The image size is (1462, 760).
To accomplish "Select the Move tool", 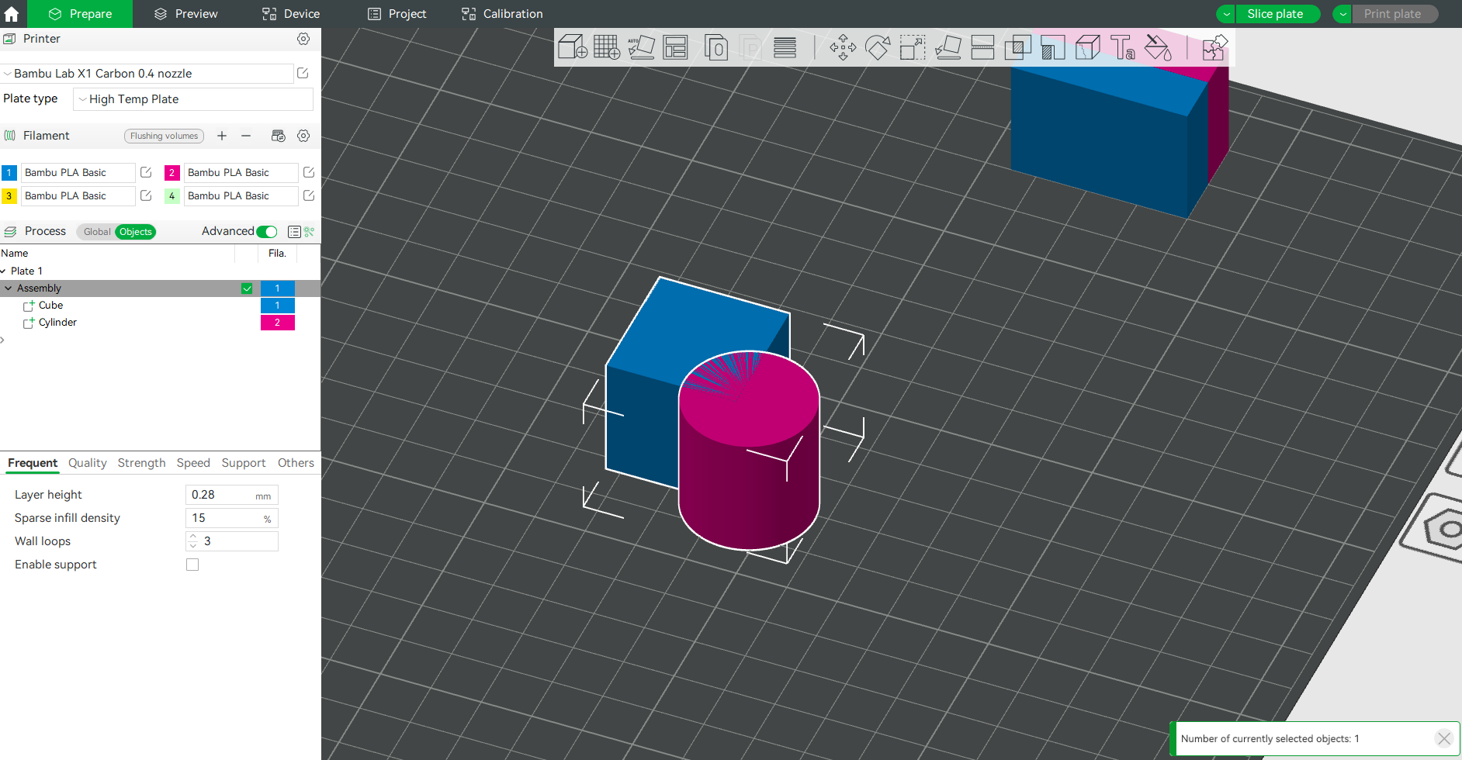I will click(x=842, y=47).
